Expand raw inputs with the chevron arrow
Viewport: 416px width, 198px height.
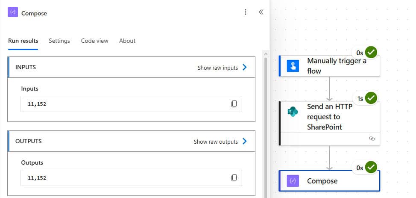pyautogui.click(x=245, y=67)
